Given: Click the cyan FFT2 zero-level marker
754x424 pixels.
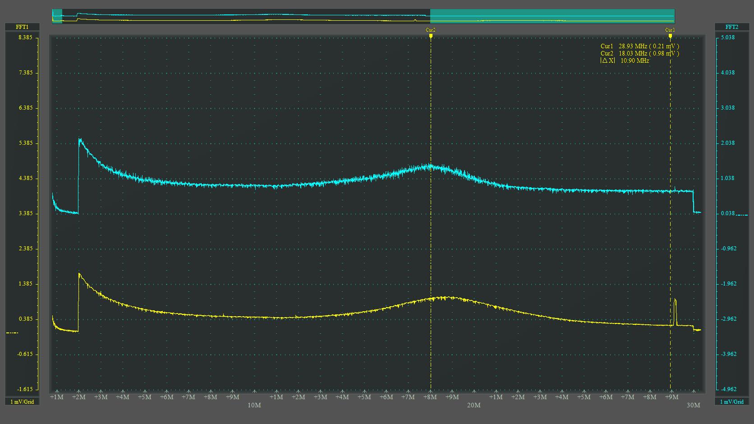Looking at the screenshot, I should pos(742,215).
